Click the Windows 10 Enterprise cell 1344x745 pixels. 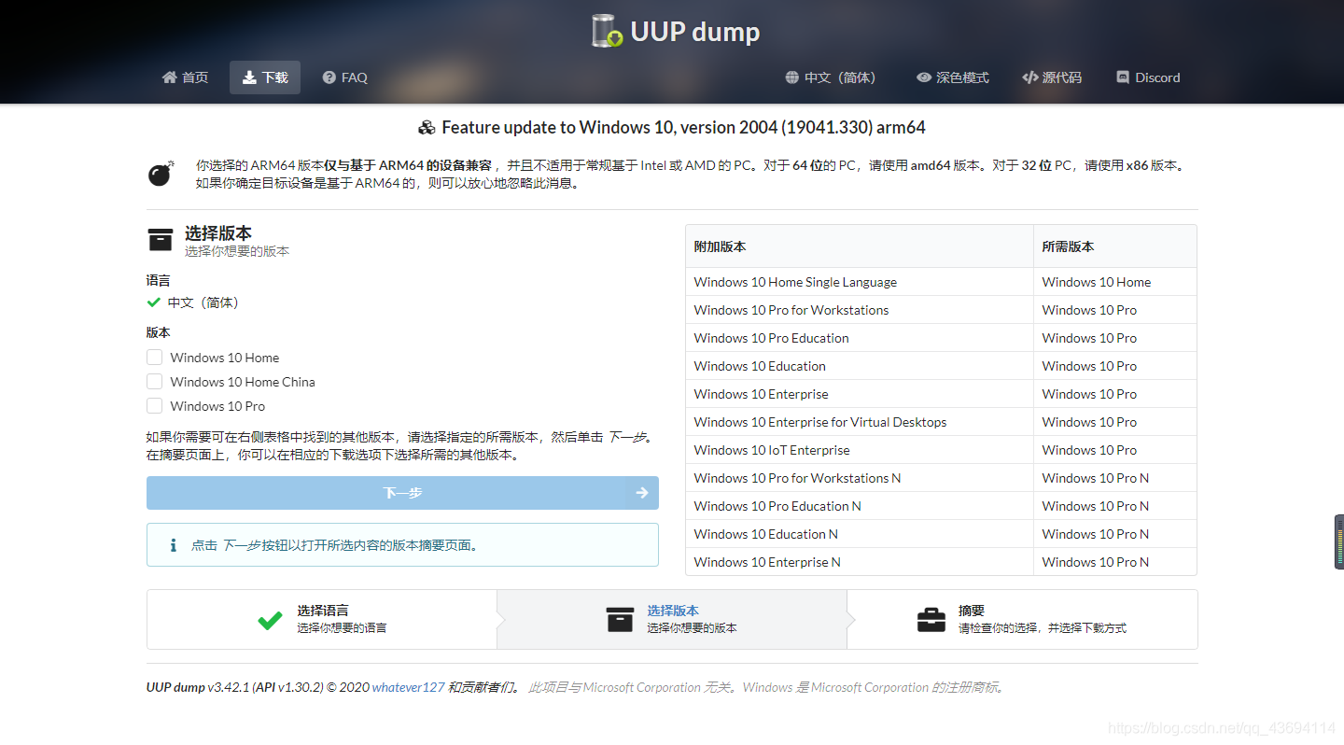[860, 394]
